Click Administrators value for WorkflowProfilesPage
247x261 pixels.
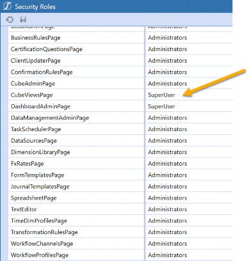(x=168, y=255)
